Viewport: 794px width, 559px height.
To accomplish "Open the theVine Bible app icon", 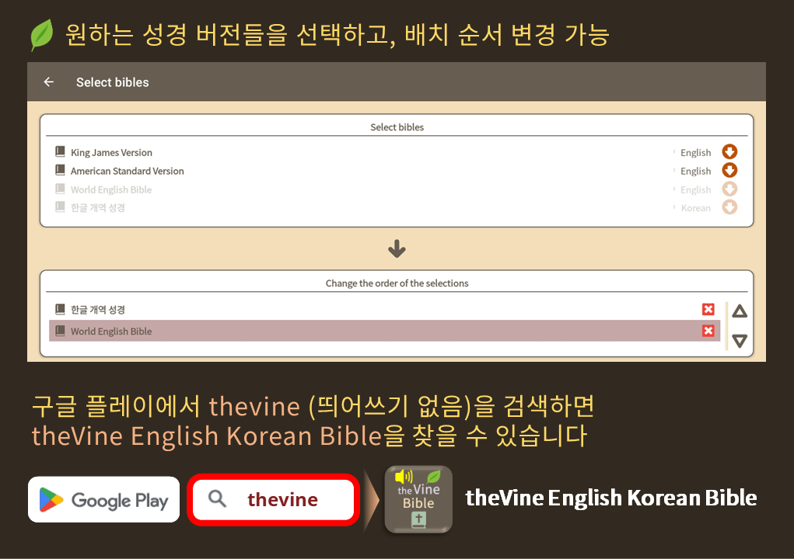I will coord(418,499).
